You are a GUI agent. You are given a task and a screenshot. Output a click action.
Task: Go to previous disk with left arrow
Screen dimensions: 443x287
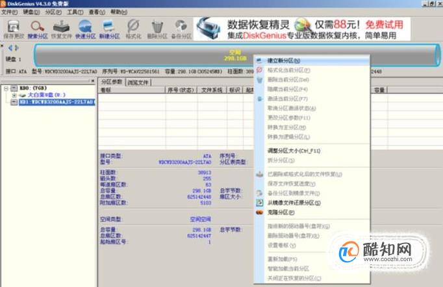point(10,48)
